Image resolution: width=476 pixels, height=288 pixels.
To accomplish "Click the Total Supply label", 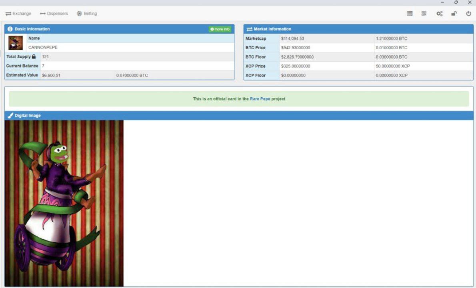I will click(x=18, y=56).
